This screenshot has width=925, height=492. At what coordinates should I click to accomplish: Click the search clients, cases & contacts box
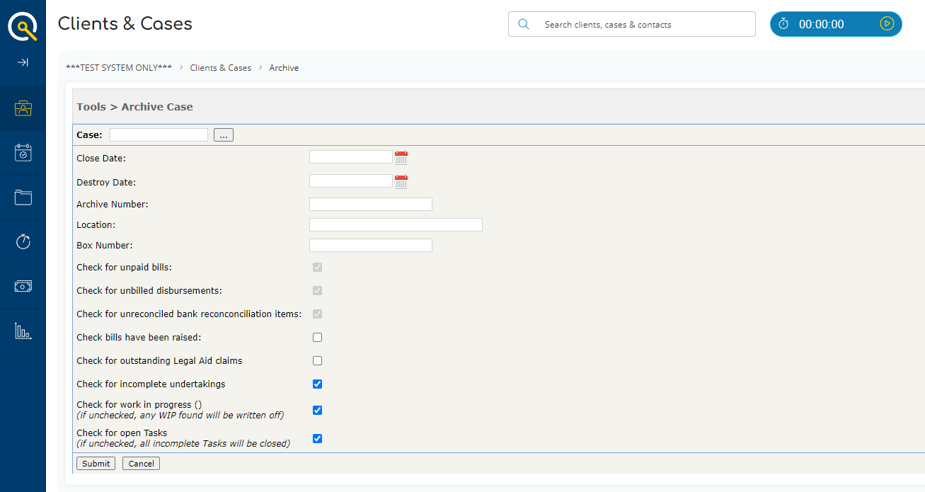tap(632, 24)
